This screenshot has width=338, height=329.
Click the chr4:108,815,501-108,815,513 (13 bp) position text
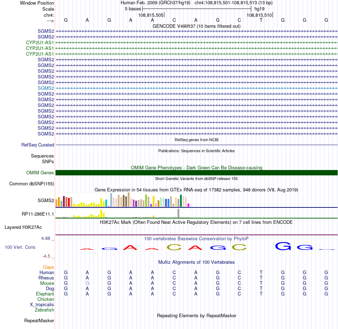(233, 3)
